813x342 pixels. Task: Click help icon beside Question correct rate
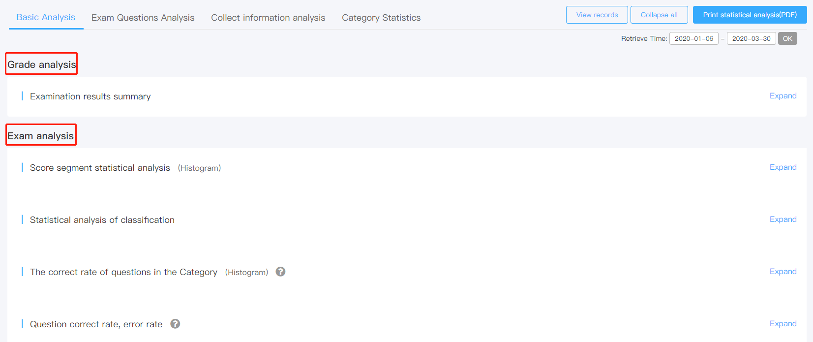click(x=175, y=324)
